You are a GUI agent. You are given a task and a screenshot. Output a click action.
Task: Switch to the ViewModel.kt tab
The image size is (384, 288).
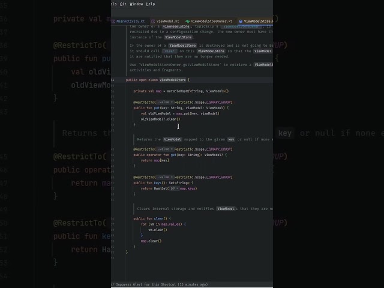(x=167, y=22)
